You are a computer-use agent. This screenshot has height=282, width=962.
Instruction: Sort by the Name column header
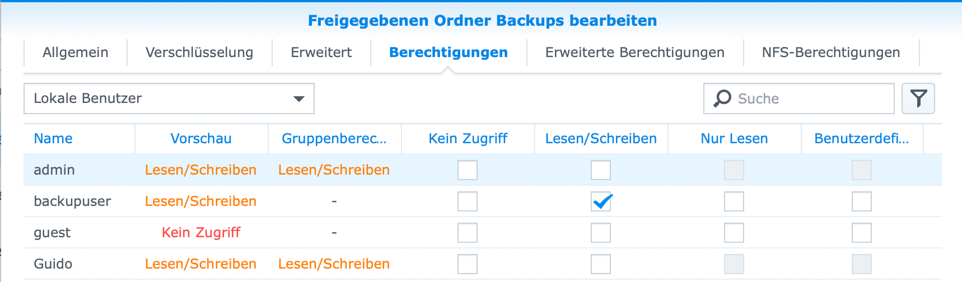click(x=54, y=139)
